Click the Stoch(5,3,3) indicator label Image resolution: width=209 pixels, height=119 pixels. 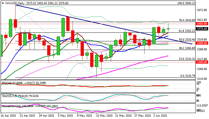pos(9,96)
